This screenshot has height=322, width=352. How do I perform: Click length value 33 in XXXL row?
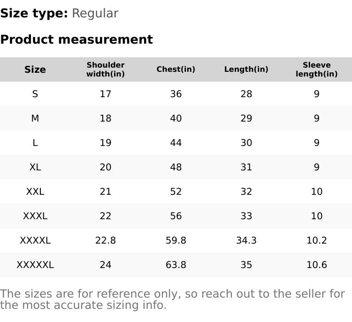click(x=246, y=216)
